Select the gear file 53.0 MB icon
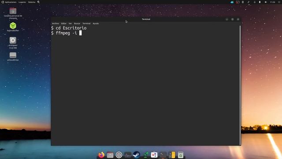 (x=13, y=43)
